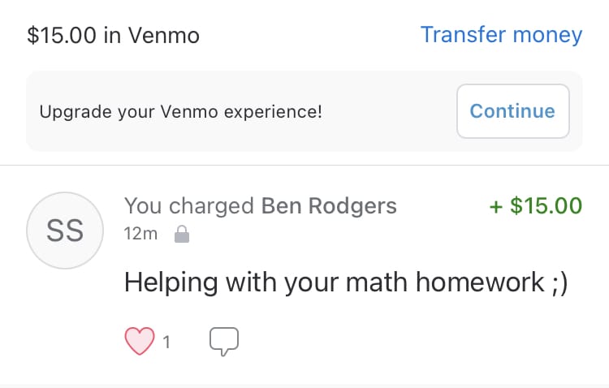
Task: Tap the wink emoticon in the note
Action: [559, 283]
